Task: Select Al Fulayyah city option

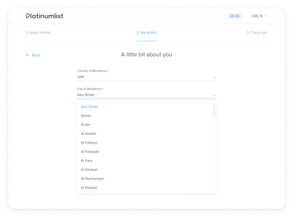Action: point(90,152)
